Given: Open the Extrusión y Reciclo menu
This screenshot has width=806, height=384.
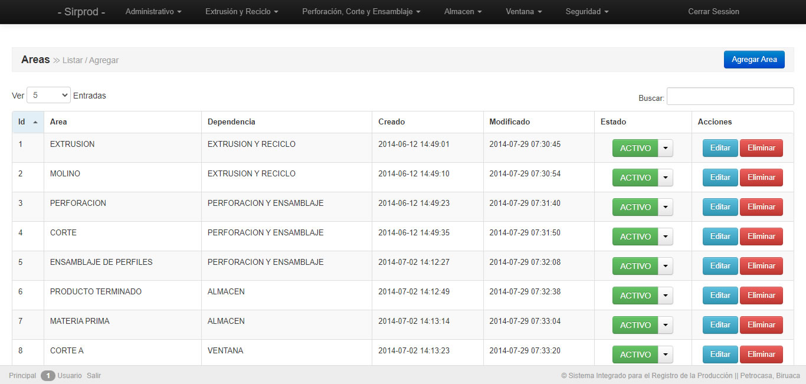Looking at the screenshot, I should click(x=241, y=12).
